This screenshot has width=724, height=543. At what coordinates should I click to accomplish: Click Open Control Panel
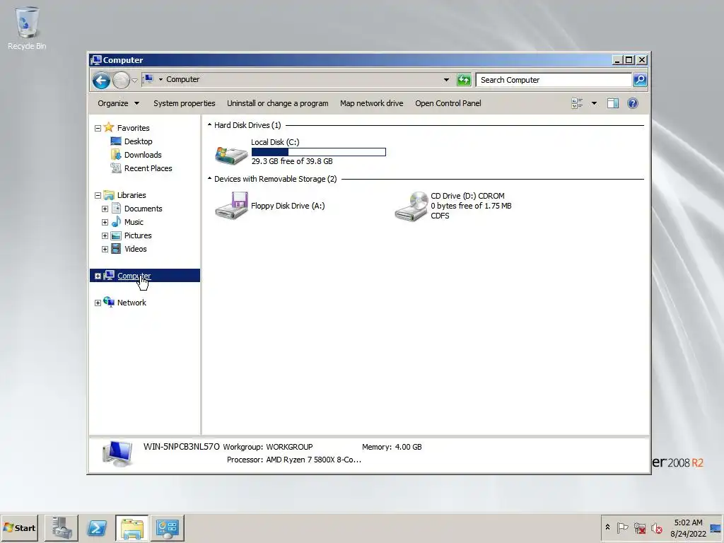(x=448, y=103)
